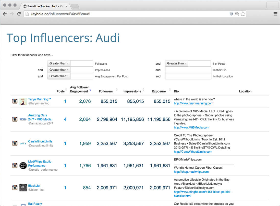Go back with the browser back arrow
The width and height of the screenshot is (280, 206).
pyautogui.click(x=5, y=14)
